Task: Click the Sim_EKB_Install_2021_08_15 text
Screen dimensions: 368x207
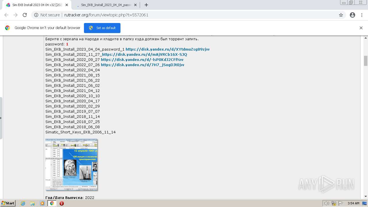Action: point(72,75)
